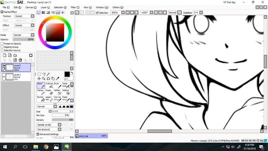Select the Eraser tool
268x151 pixels.
click(x=49, y=92)
